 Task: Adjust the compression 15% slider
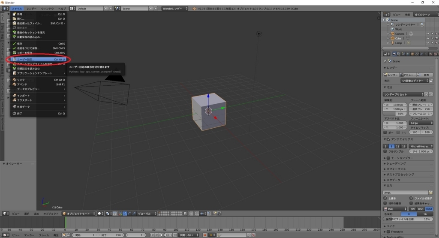(408, 219)
